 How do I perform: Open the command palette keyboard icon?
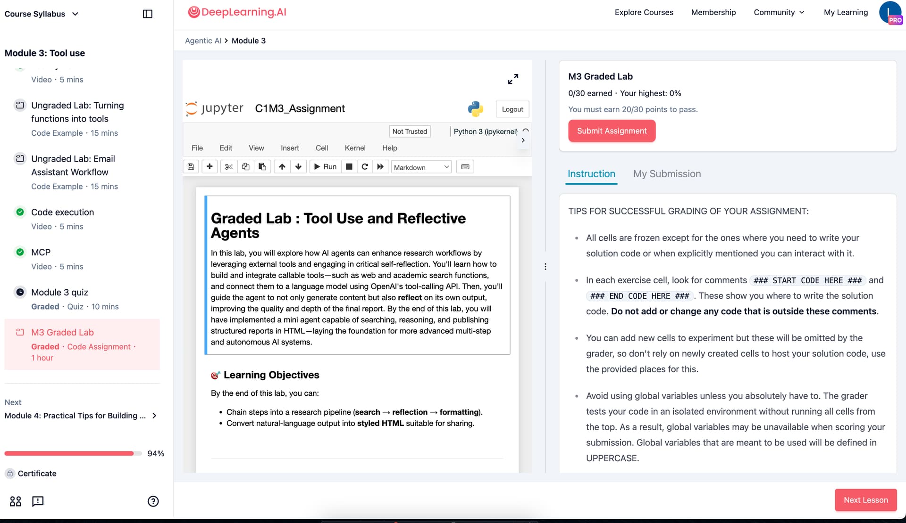tap(465, 167)
